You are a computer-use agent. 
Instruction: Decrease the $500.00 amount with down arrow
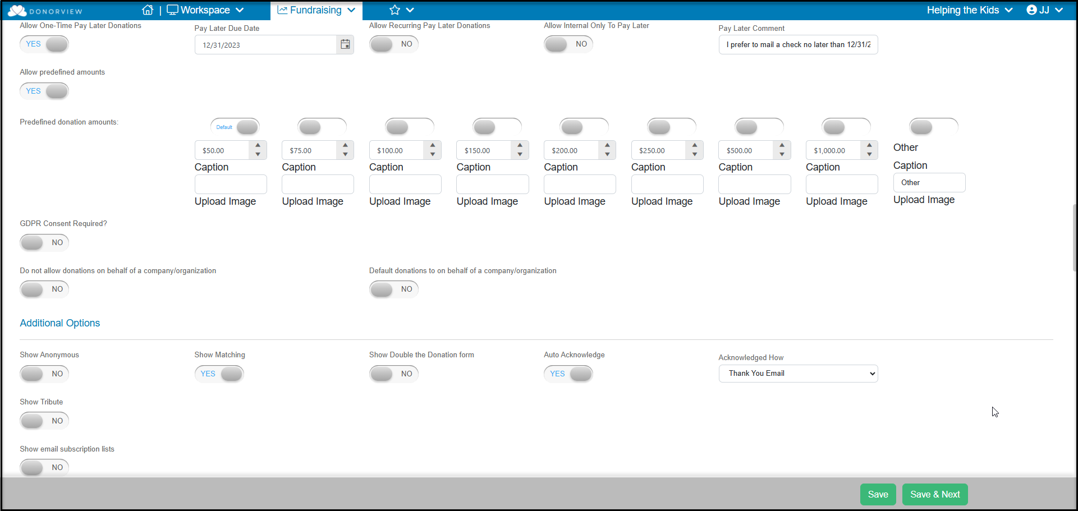click(782, 154)
